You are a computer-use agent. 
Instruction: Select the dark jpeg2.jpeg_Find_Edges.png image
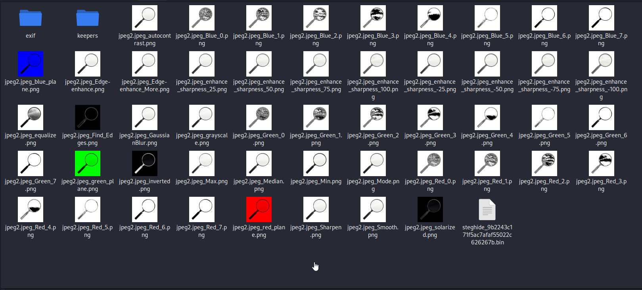[88, 117]
